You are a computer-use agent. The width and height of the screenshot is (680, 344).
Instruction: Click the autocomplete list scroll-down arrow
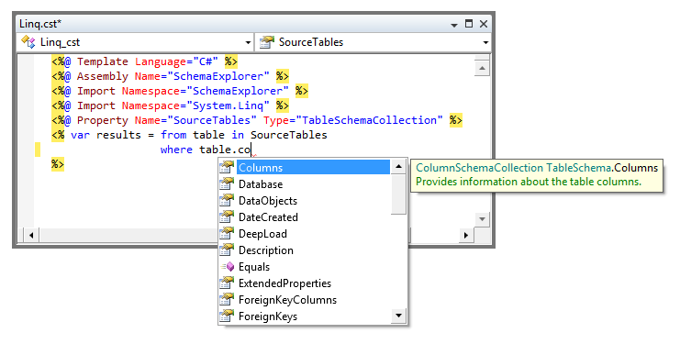(398, 316)
